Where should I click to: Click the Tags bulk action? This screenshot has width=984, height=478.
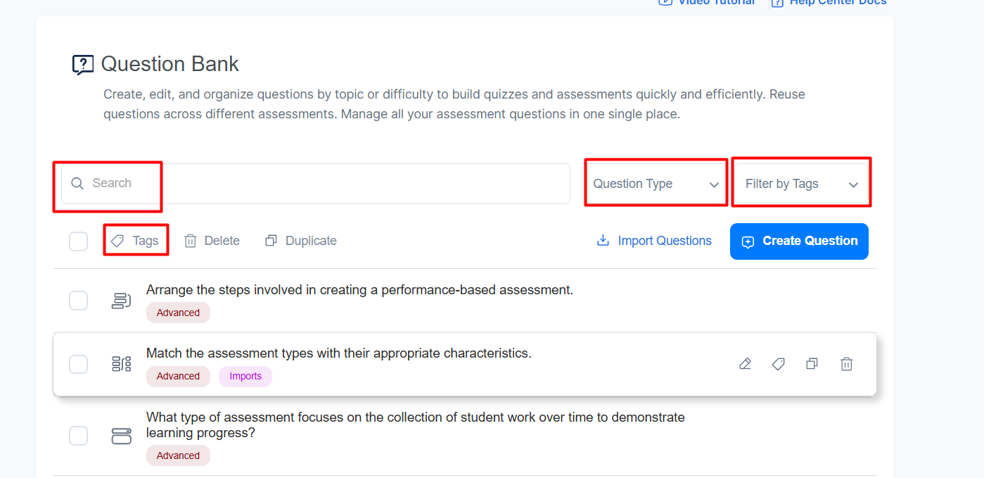pos(135,241)
